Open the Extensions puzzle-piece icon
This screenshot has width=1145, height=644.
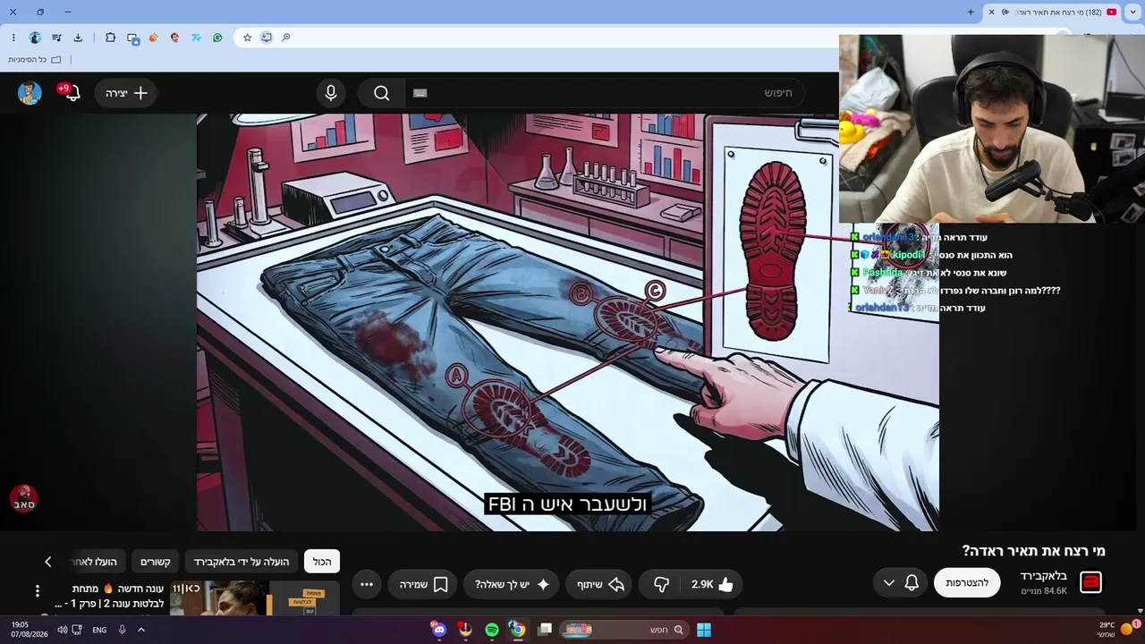click(110, 38)
